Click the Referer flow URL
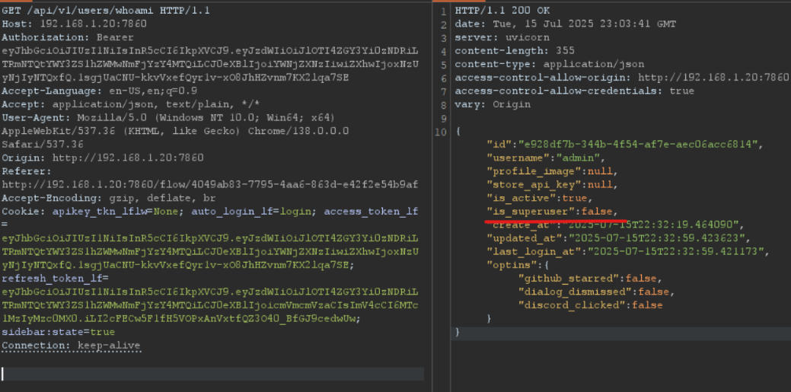Image resolution: width=791 pixels, height=392 pixels. [209, 184]
